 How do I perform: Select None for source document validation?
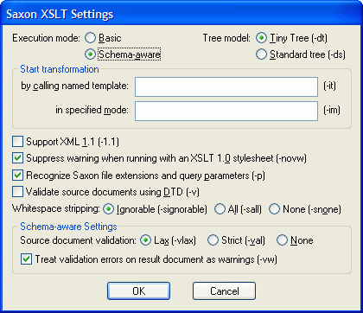[x=282, y=240]
